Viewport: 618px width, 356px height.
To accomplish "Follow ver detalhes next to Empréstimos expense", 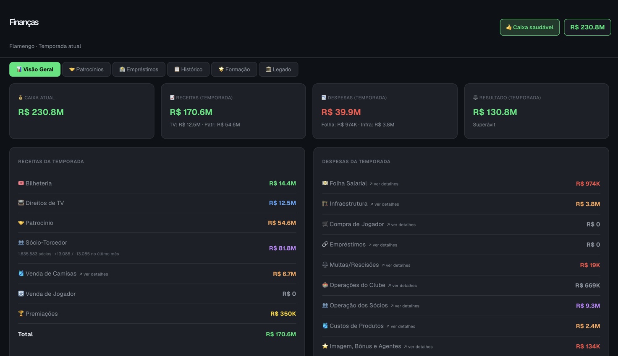I will 383,245.
